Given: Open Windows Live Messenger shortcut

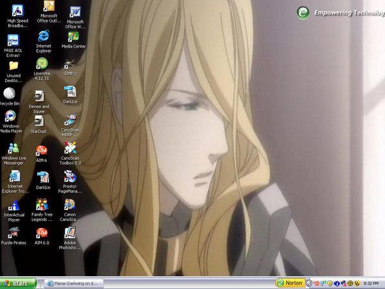Looking at the screenshot, I should [13, 153].
